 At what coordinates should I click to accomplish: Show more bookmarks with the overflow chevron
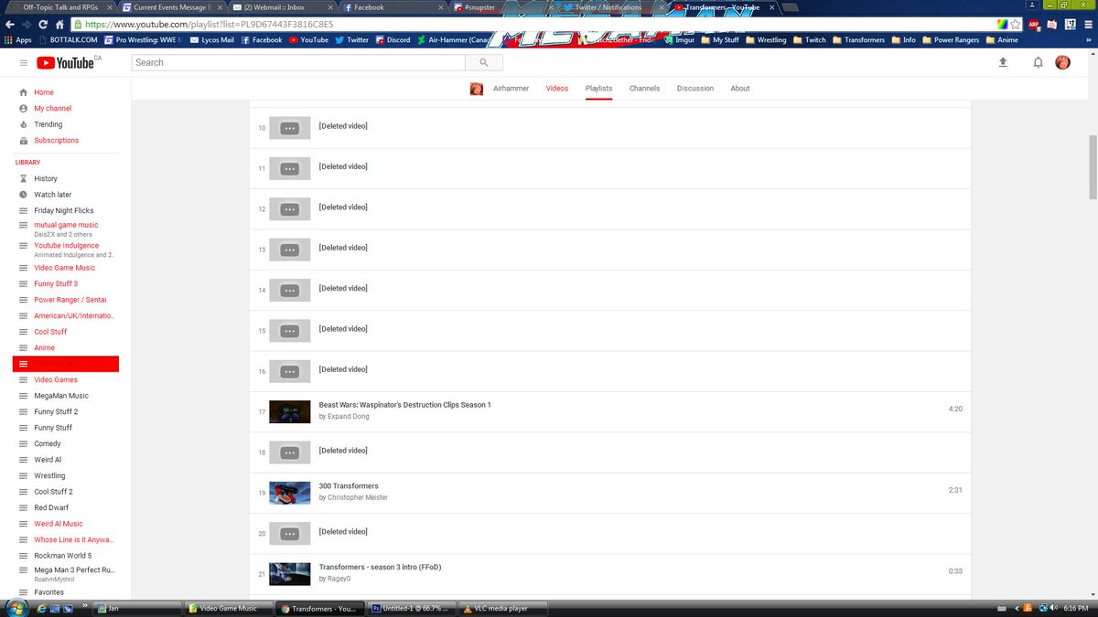pos(1088,40)
